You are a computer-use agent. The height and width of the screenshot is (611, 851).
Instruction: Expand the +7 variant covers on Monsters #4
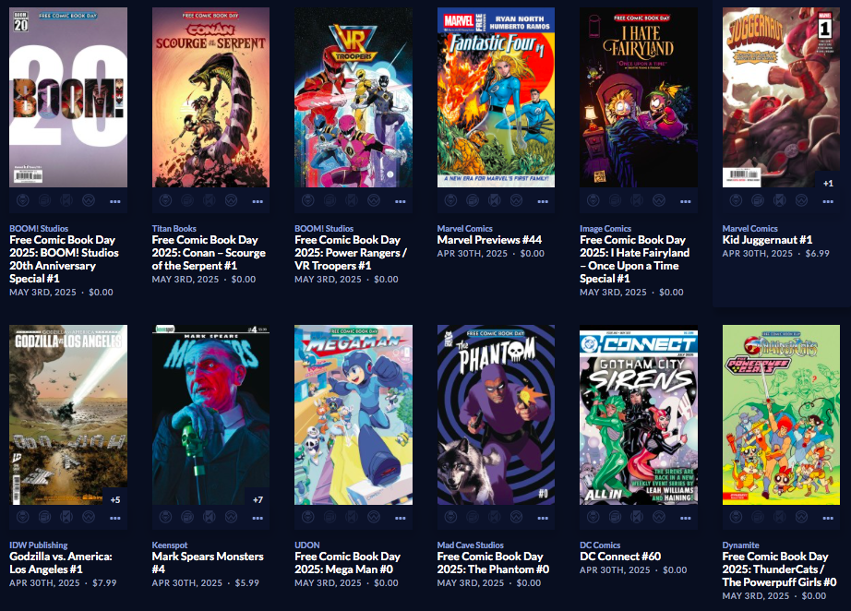coord(258,499)
